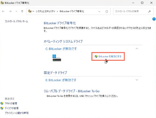Click the Back navigation arrow
This screenshot has height=118, width=156.
(x=4, y=12)
